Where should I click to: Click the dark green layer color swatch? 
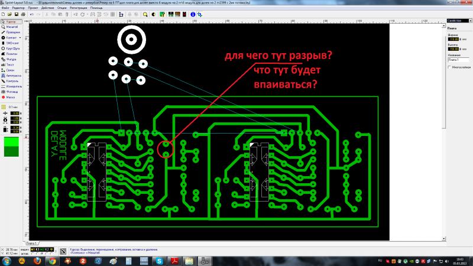tap(11, 151)
